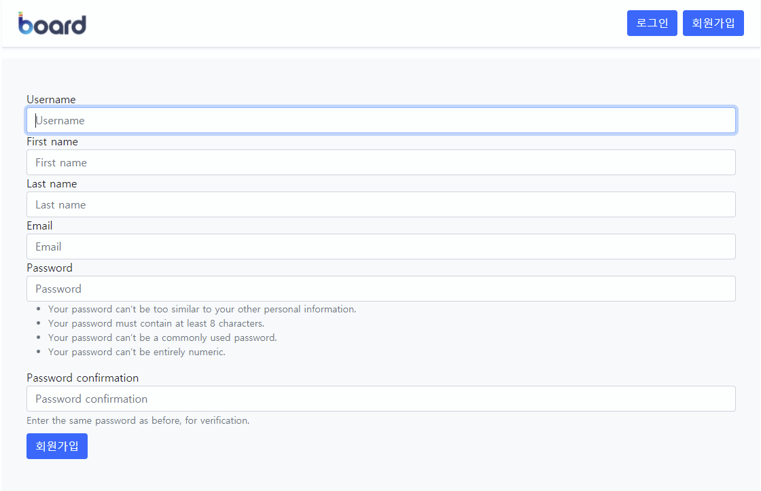The image size is (761, 491).
Task: Submit the form with the bottom 회원가입 button
Action: [x=57, y=446]
